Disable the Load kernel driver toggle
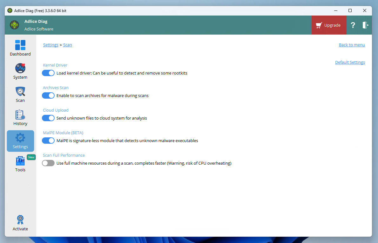Image resolution: width=378 pixels, height=243 pixels. click(48, 73)
